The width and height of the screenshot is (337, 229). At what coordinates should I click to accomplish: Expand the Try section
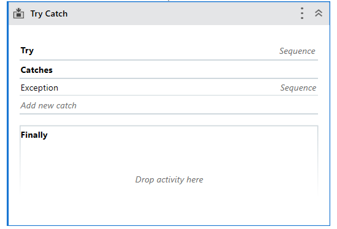27,50
